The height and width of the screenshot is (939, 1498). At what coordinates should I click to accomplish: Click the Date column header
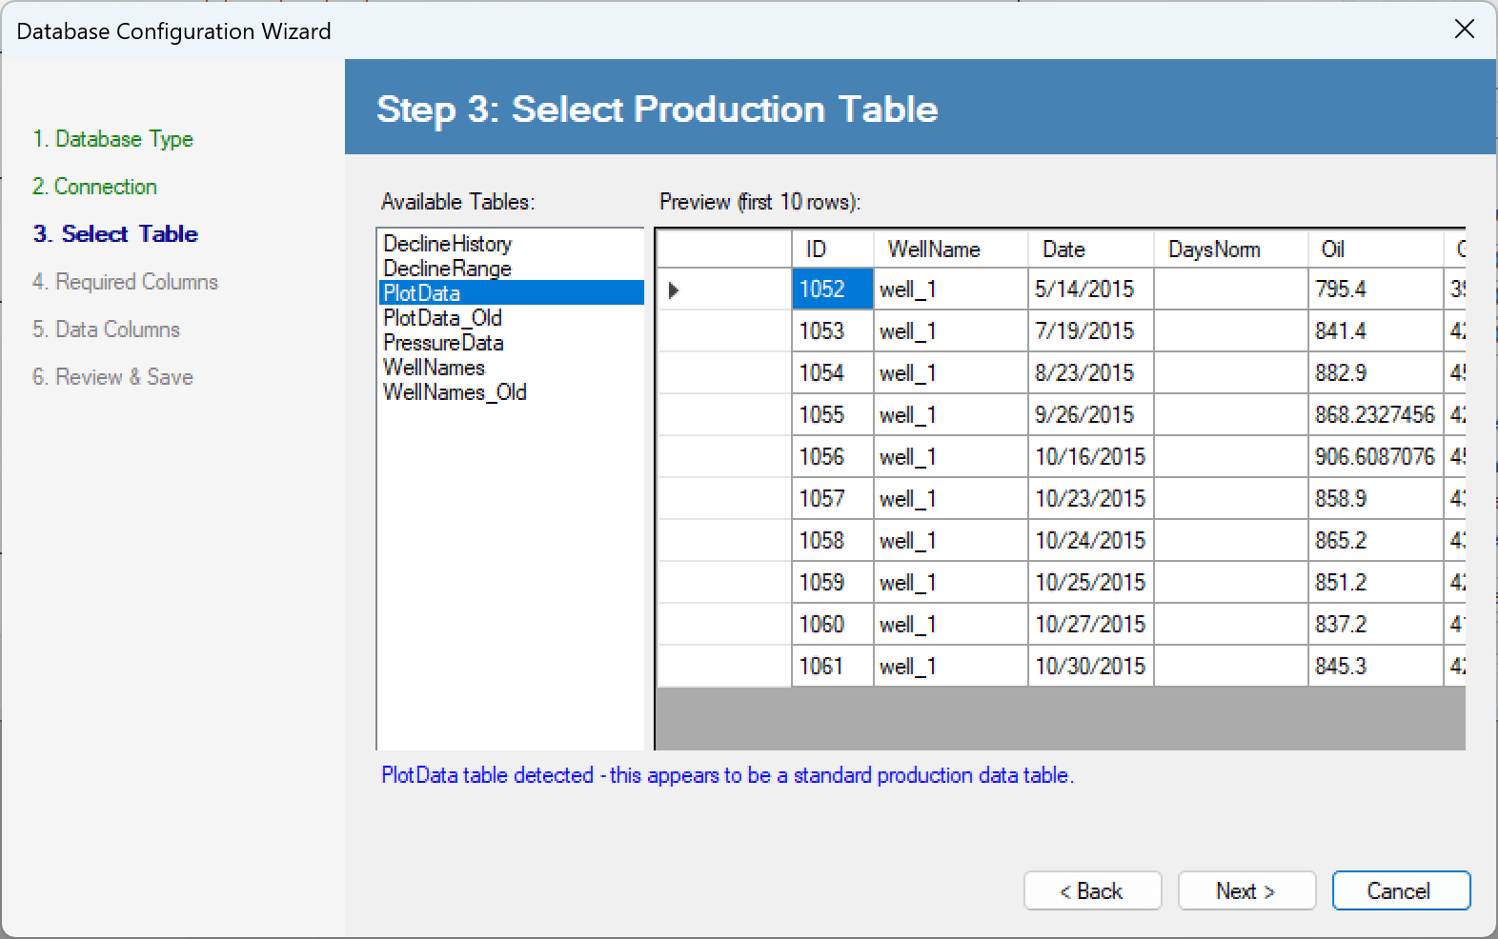point(1091,250)
